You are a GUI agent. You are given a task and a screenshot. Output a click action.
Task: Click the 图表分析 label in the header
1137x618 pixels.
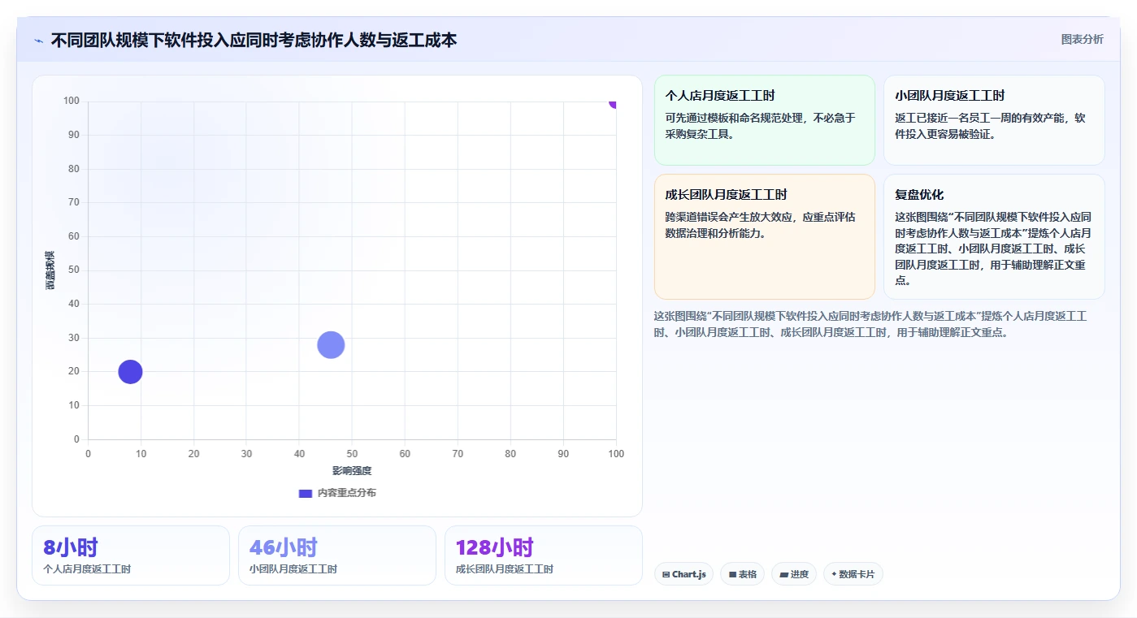tap(1082, 39)
